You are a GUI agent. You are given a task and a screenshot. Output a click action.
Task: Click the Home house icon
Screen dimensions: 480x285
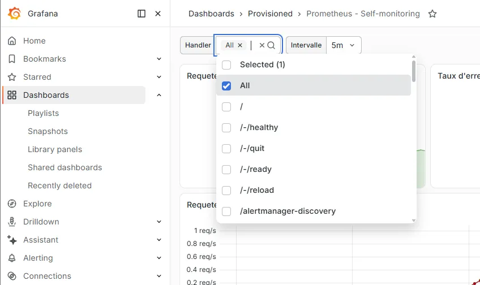12,41
